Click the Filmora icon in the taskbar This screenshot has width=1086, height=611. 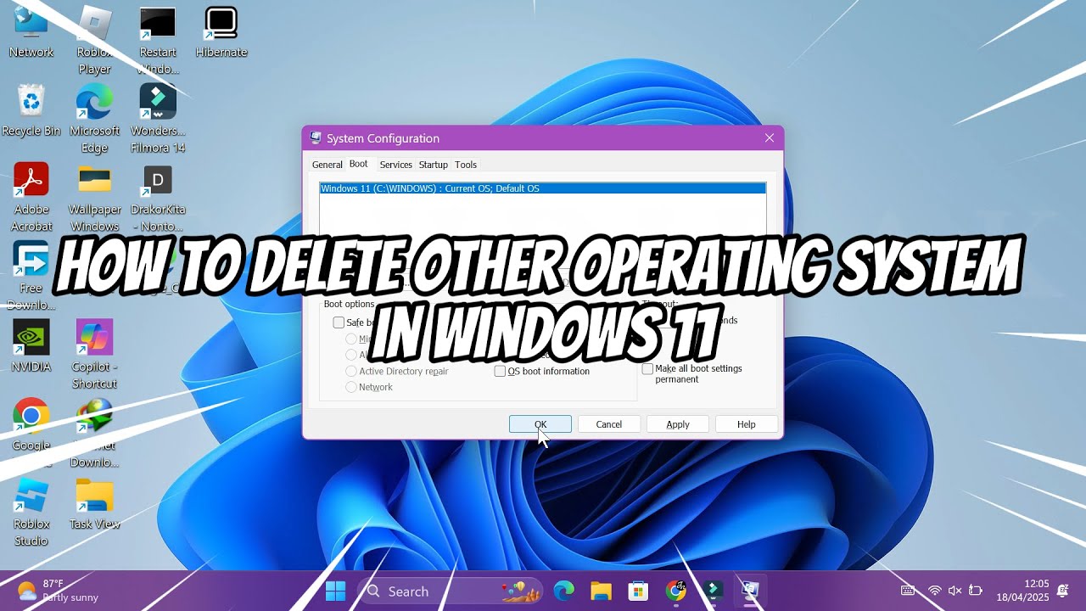713,591
